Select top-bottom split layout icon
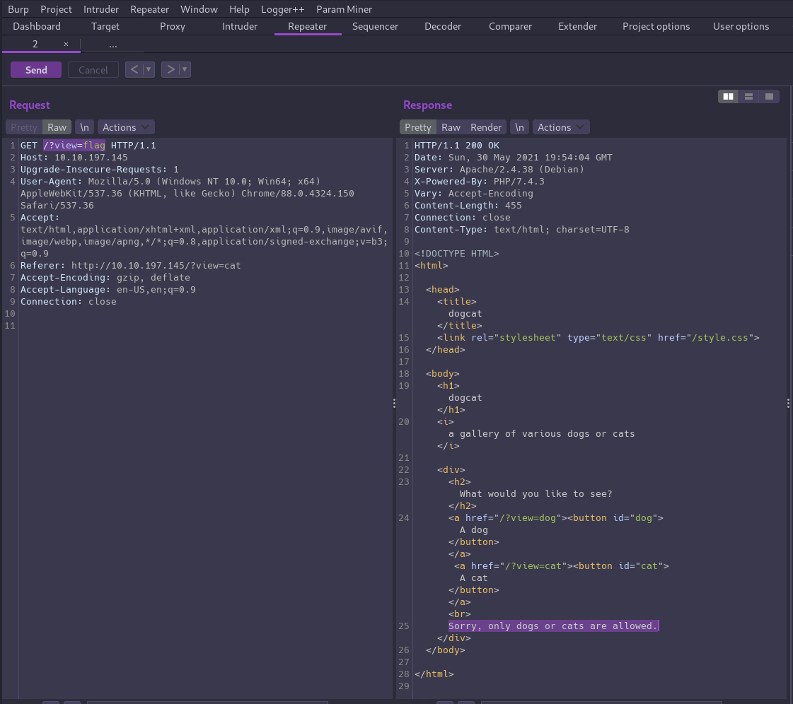Image resolution: width=793 pixels, height=704 pixels. [x=748, y=97]
